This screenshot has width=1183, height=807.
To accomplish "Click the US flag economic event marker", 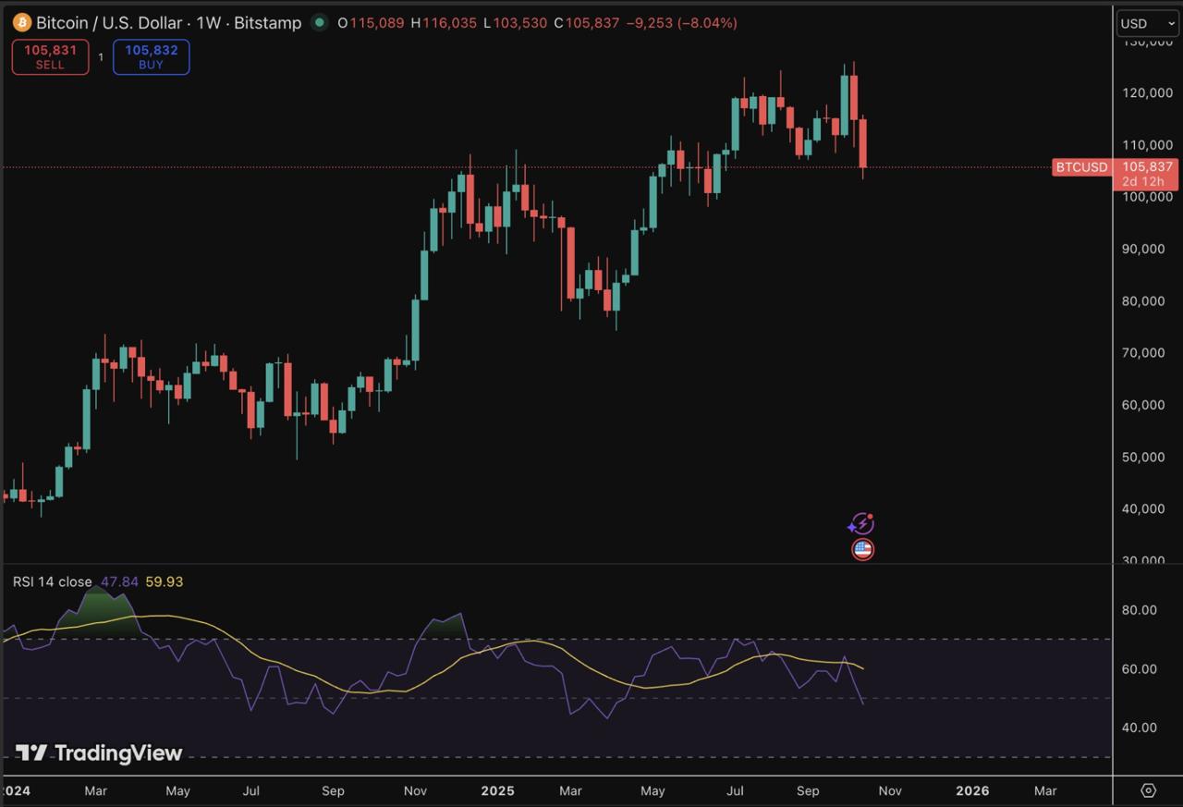I will [862, 550].
